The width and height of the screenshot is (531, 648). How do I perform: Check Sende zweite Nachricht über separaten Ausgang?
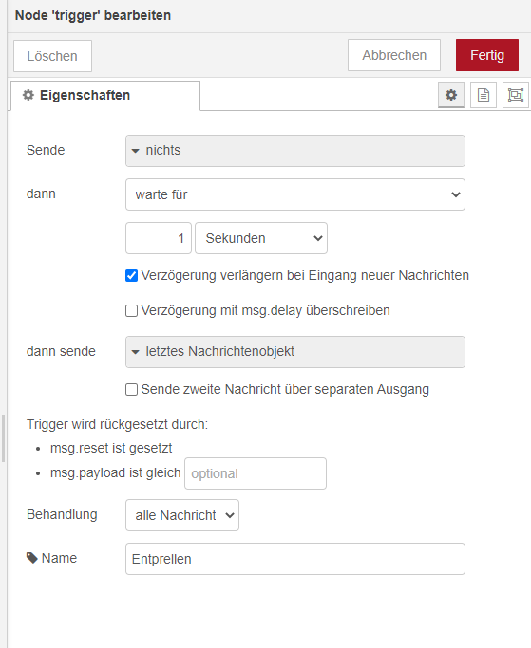[x=132, y=390]
